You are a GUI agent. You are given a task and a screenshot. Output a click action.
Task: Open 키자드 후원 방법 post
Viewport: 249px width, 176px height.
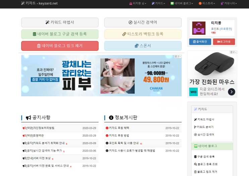pos(119,136)
